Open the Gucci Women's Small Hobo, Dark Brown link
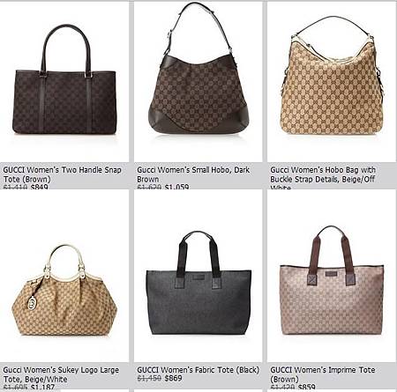This screenshot has height=392, width=397. 193,174
